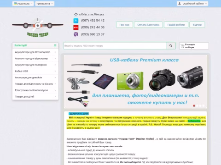This screenshot has height=165, width=221.
Task: Click the MTS red icon next to (099) number
Action: [x=76, y=27]
